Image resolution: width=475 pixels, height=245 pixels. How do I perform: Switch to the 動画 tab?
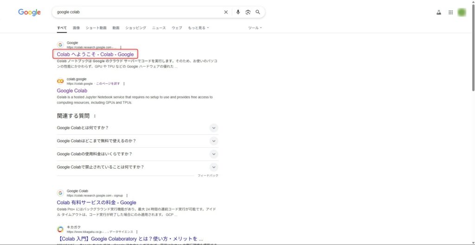point(116,28)
